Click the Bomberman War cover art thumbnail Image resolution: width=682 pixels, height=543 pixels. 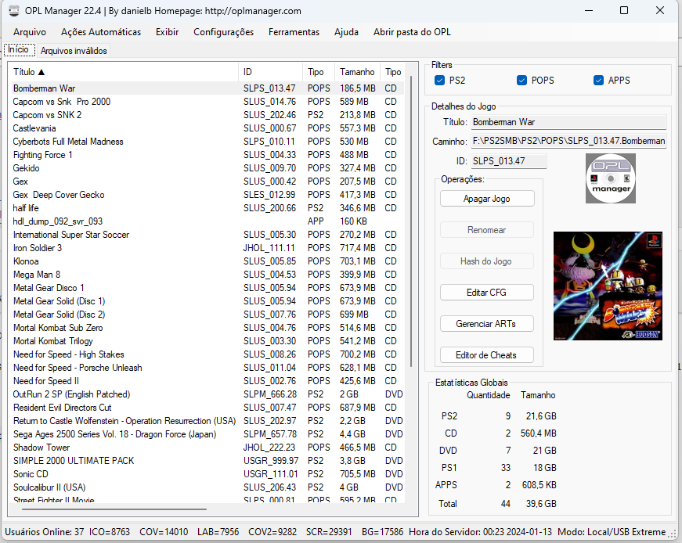[608, 286]
